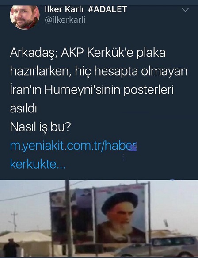Follow the truncated kerkukte... link text
The height and width of the screenshot is (258, 198).
click(x=38, y=164)
